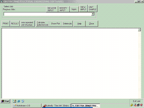This screenshot has height=108, width=144.
Task: Click the scroll up arrow of the output area
Action: pos(139,30)
